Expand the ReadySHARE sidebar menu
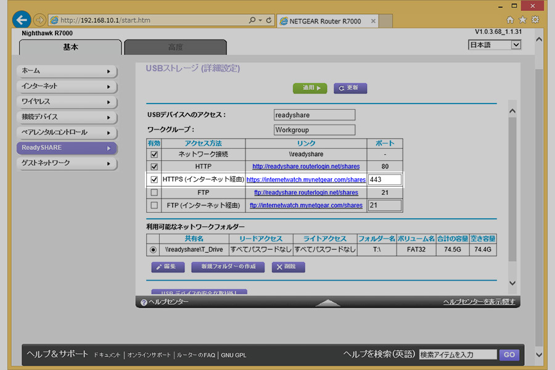555x370 pixels. click(66, 148)
